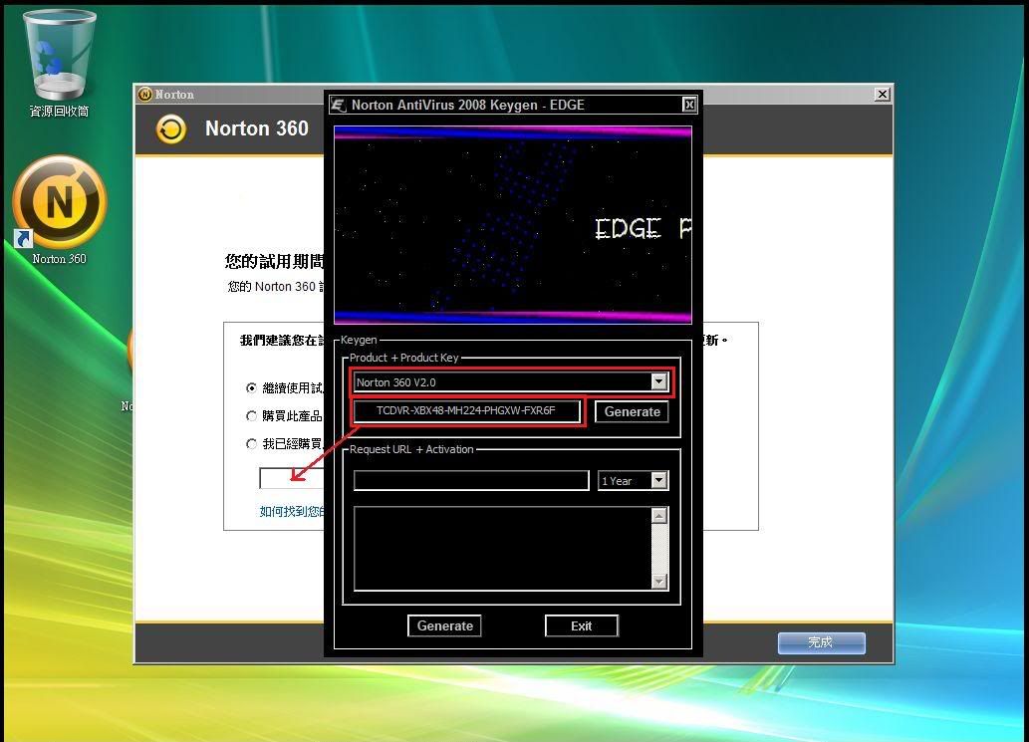Click Generate next to the product key

(x=632, y=411)
